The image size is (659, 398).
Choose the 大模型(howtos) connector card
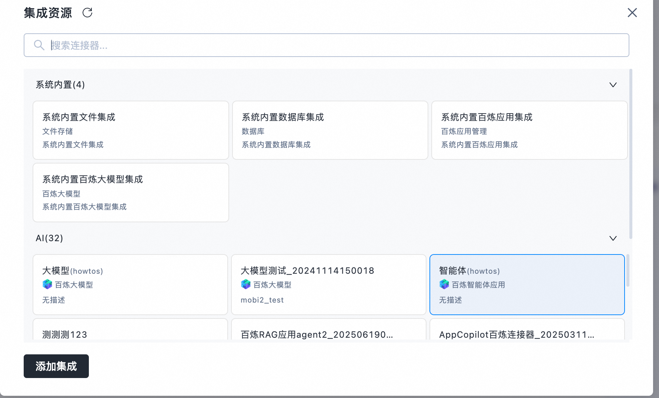[130, 284]
